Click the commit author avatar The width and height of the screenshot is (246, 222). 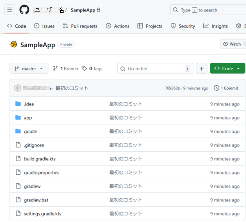(18, 88)
